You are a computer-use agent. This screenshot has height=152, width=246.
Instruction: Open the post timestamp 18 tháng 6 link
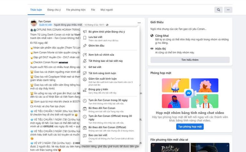pos(94,25)
